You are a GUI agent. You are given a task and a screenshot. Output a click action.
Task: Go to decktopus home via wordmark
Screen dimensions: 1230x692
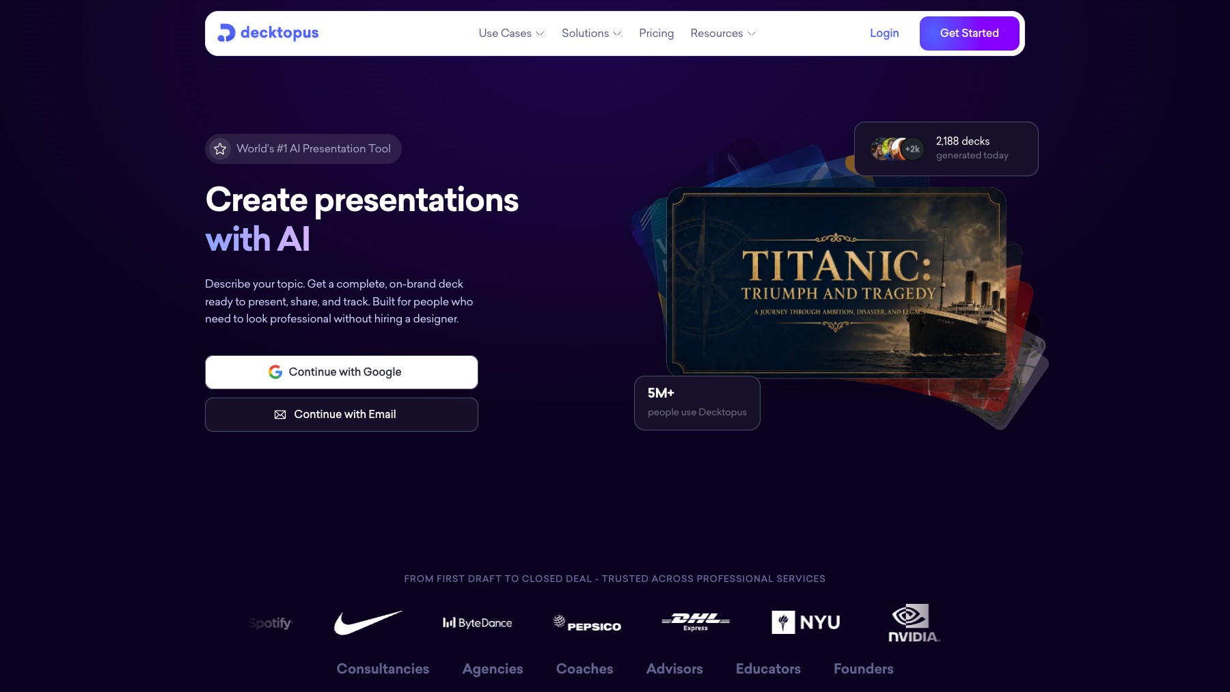pos(279,33)
